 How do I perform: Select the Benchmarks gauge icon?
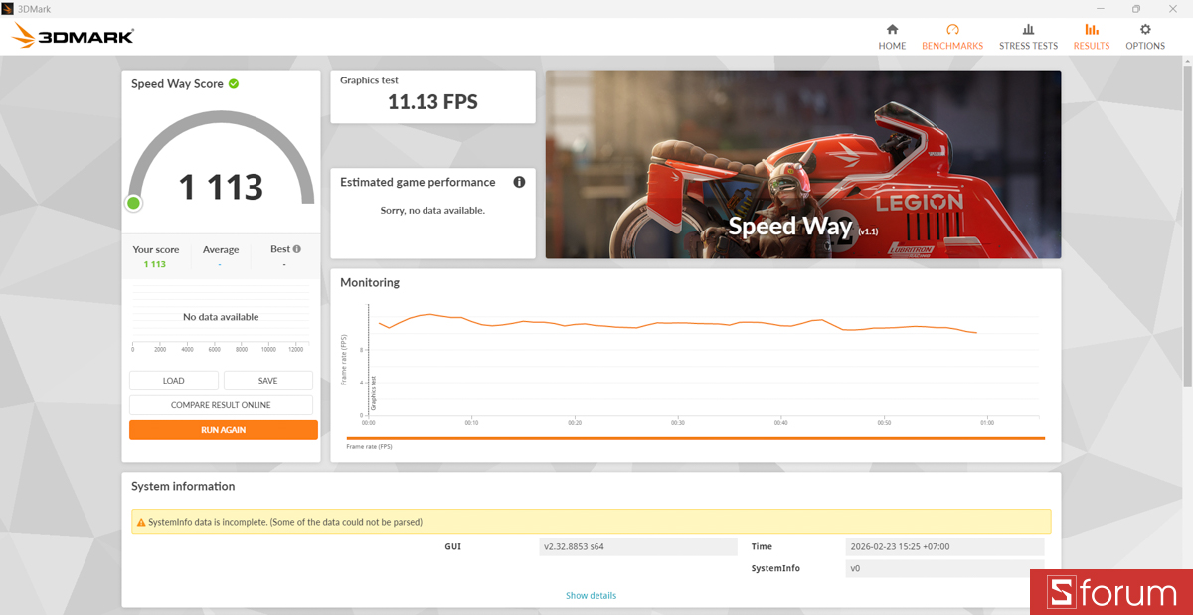coord(951,31)
